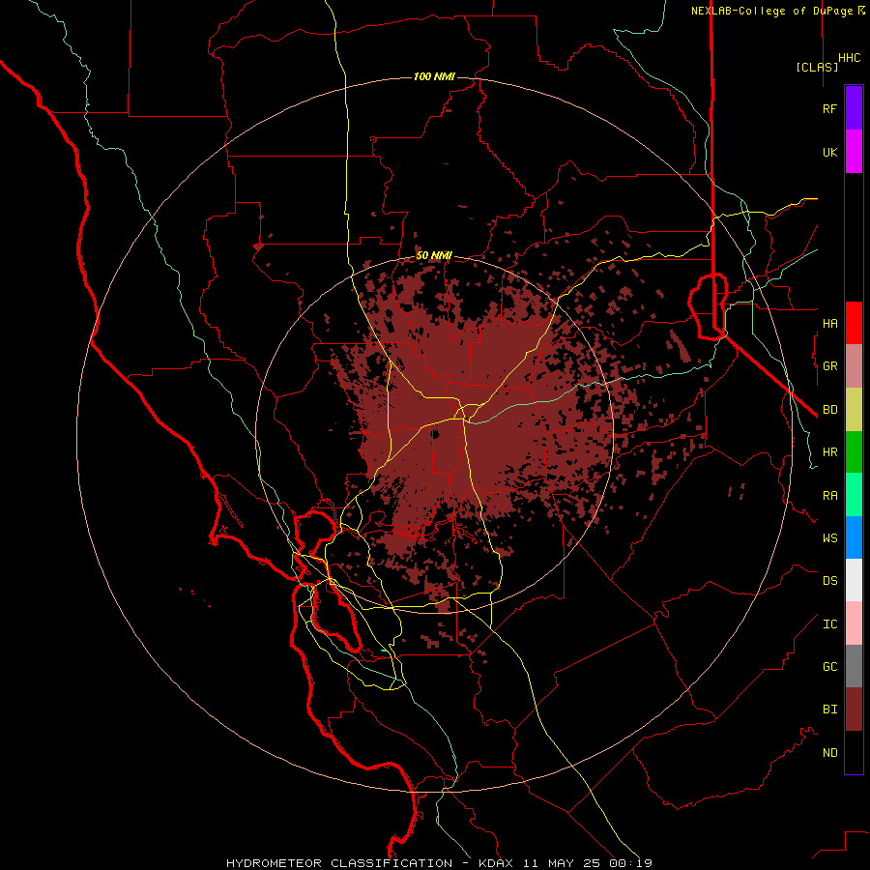Click the HA red legend swatch
The image size is (870, 870).
[x=854, y=323]
